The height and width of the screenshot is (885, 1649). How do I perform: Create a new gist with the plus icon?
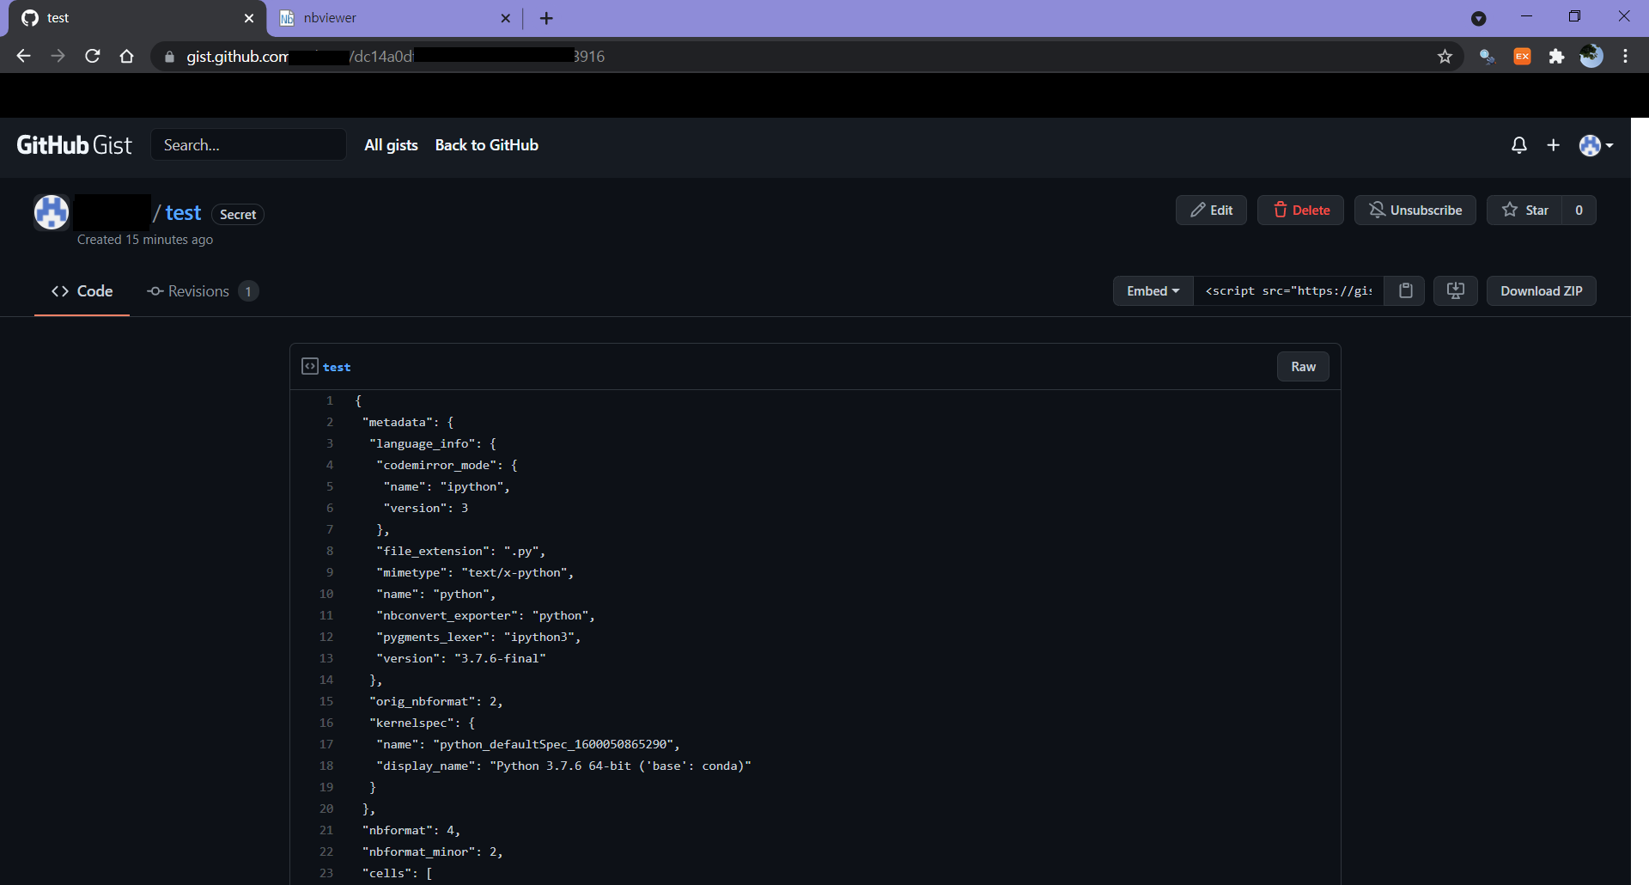tap(1553, 145)
